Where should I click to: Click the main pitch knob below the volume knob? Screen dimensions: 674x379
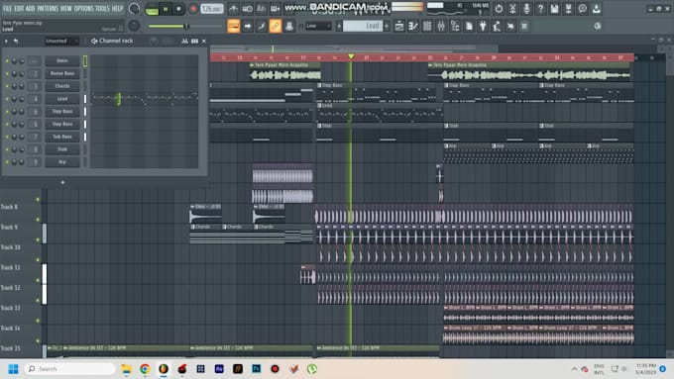[134, 26]
